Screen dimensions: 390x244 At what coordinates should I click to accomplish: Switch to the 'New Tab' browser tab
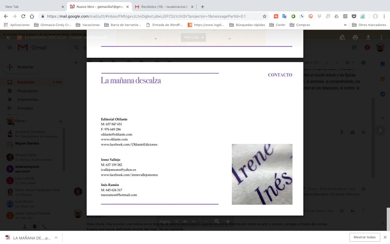[x=32, y=7]
